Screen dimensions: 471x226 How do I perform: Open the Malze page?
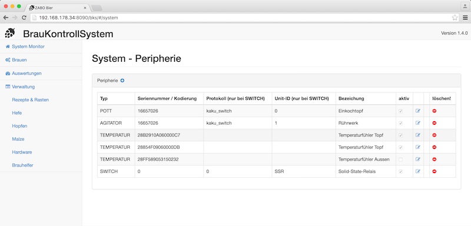pos(18,139)
